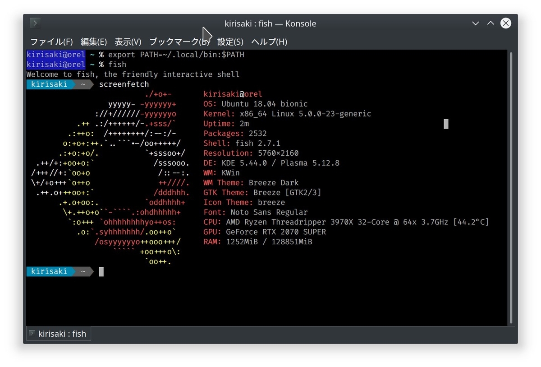541x367 pixels.
Task: Click the 'RAM: 1252MiB / 128851MiB' line
Action: coord(258,242)
